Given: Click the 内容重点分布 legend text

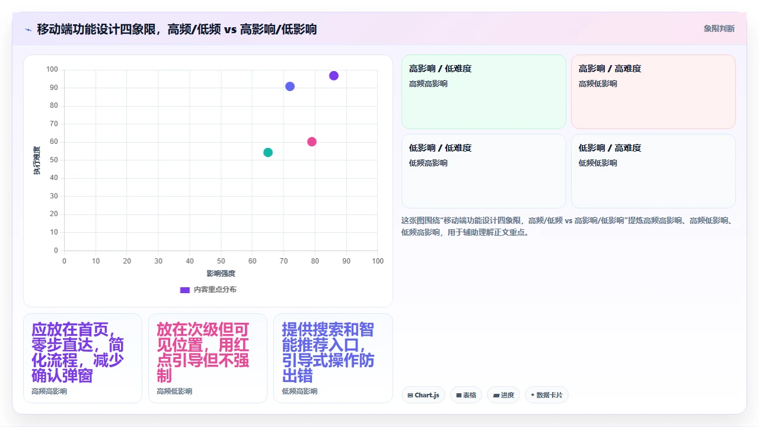Looking at the screenshot, I should (x=215, y=290).
